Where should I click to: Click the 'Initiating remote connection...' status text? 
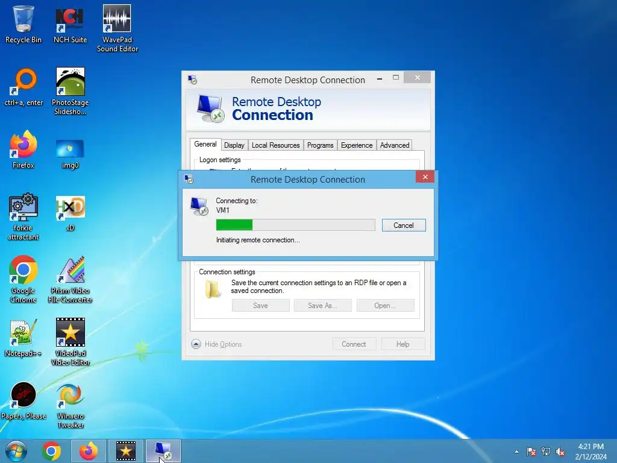click(x=258, y=240)
